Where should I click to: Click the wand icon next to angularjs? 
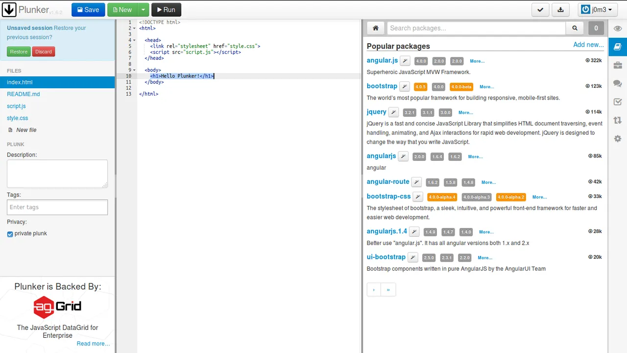tap(403, 156)
